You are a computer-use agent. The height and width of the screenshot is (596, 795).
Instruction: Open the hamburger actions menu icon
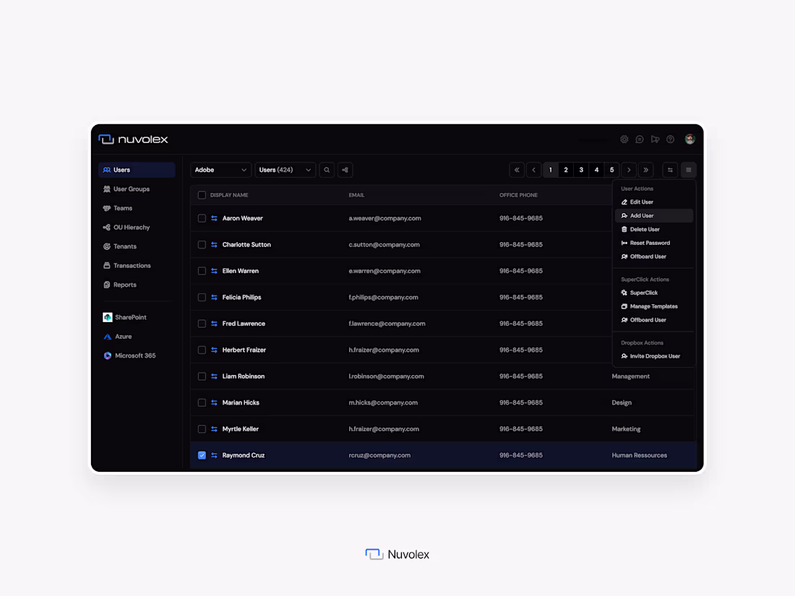pos(688,170)
